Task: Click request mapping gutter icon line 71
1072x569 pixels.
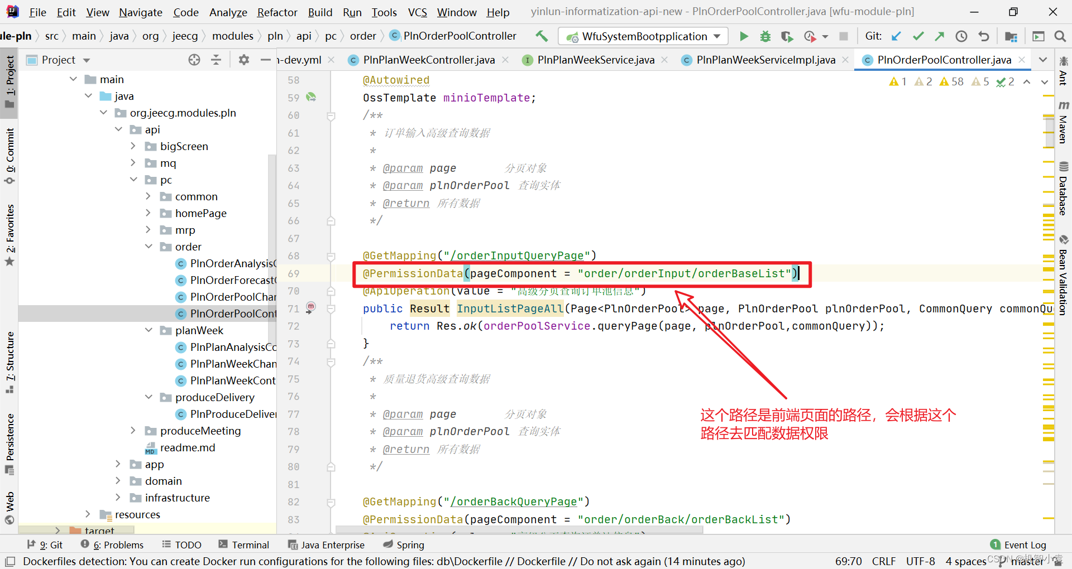Action: (311, 307)
